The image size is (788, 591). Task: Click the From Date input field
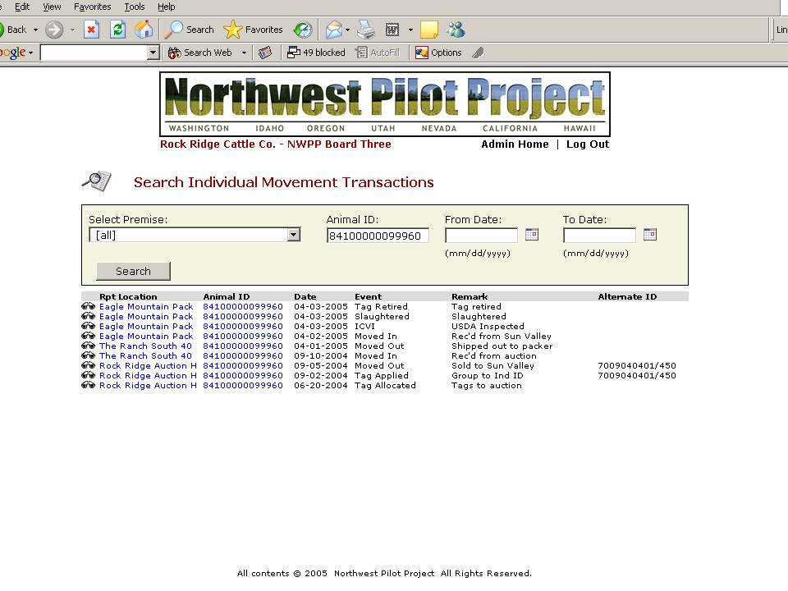coord(481,236)
